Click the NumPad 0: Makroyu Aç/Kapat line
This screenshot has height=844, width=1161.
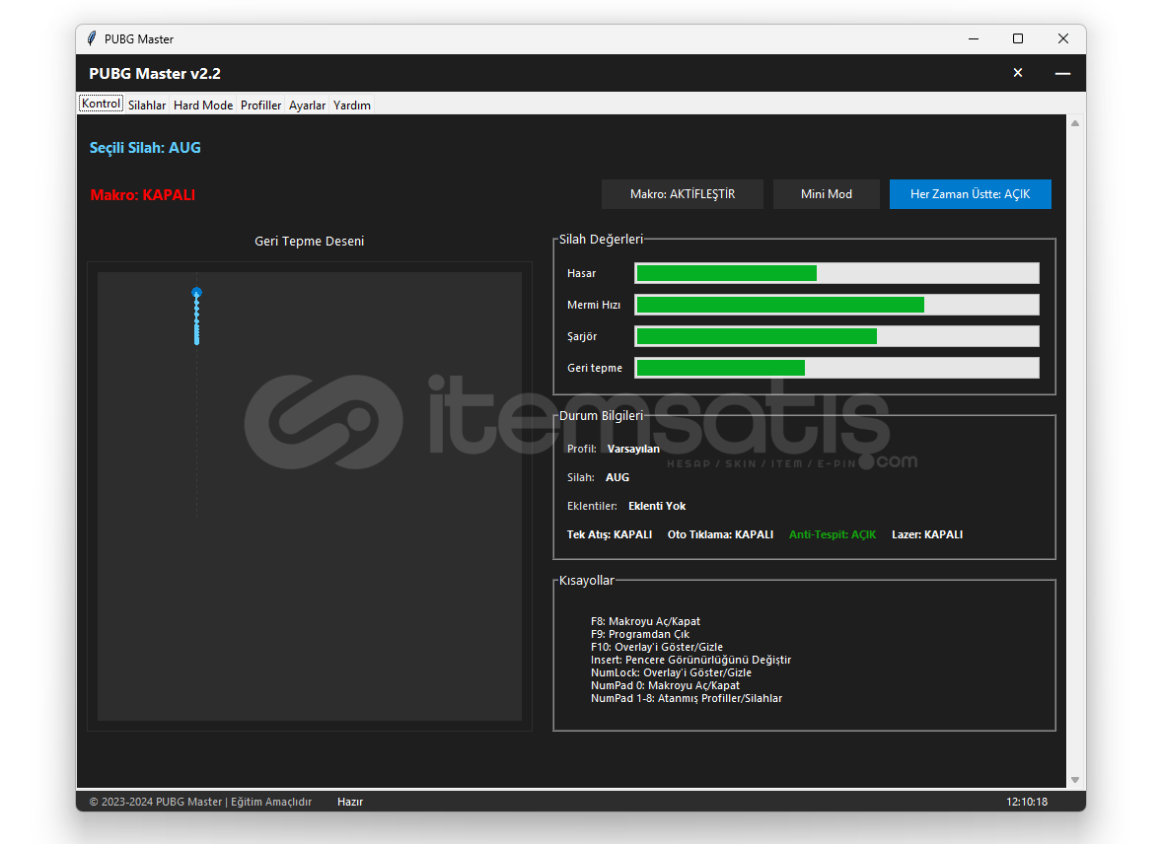click(x=665, y=685)
